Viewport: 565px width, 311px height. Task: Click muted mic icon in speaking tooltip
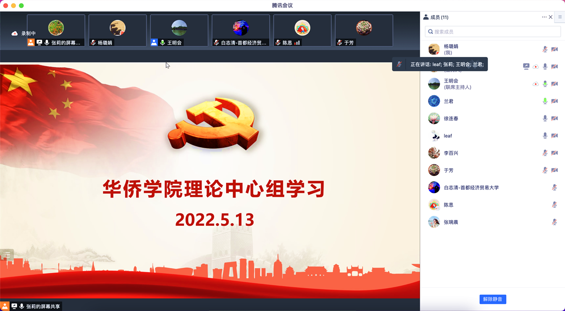(x=399, y=64)
